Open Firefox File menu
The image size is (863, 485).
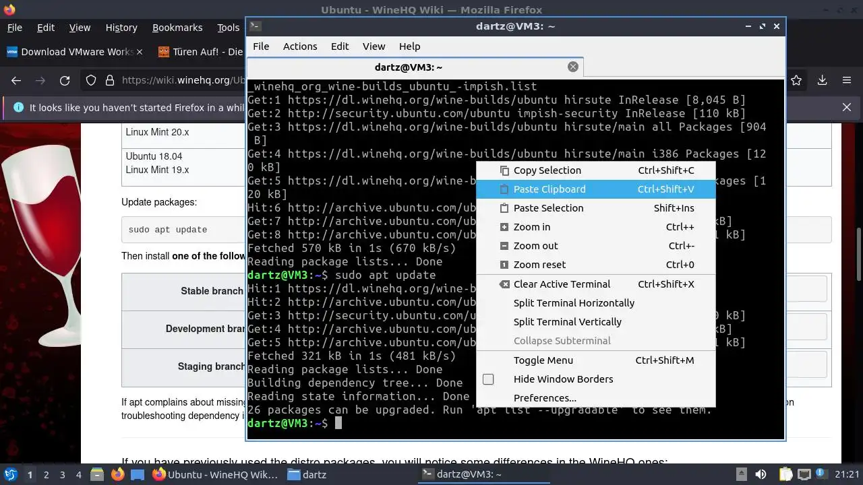15,28
